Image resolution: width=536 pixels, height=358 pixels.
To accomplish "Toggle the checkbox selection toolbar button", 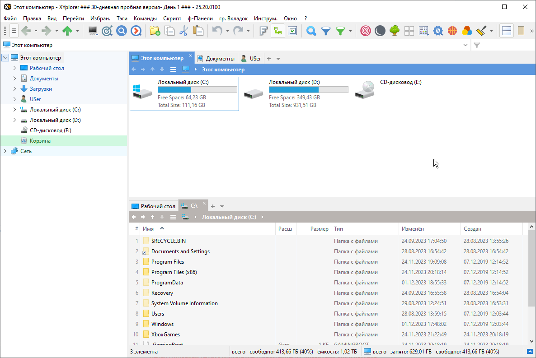I will [x=292, y=31].
